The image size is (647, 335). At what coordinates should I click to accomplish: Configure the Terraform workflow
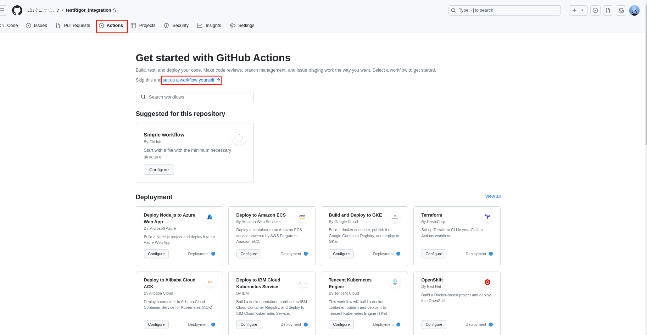[x=434, y=254]
